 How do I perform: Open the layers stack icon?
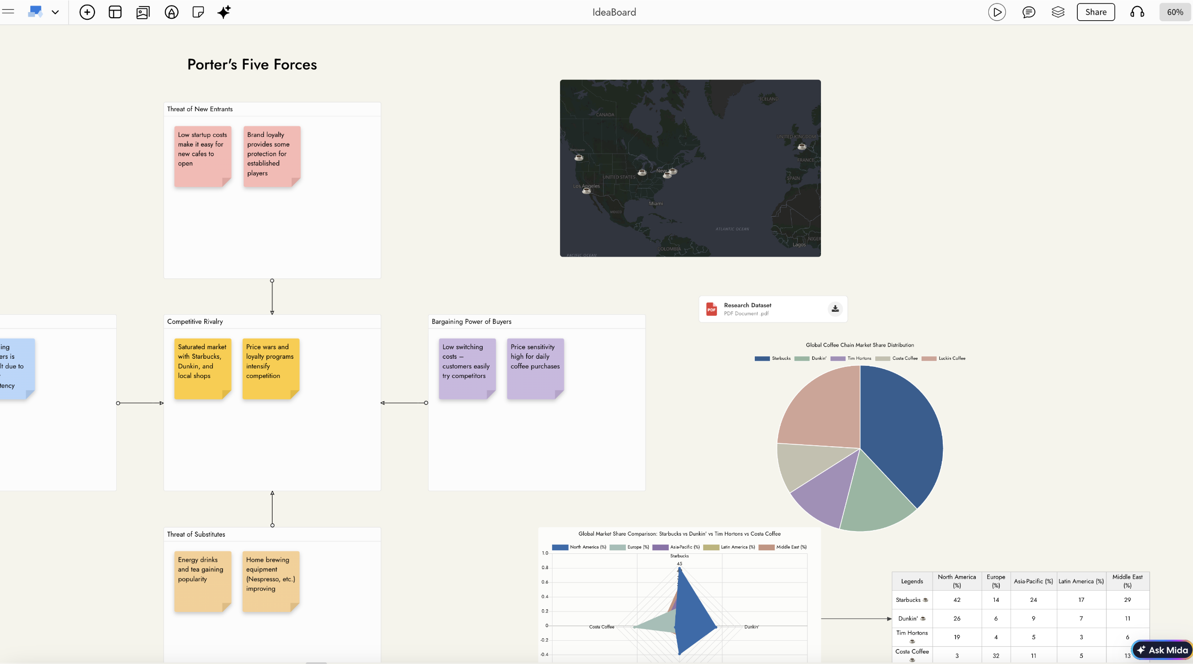(x=1058, y=12)
